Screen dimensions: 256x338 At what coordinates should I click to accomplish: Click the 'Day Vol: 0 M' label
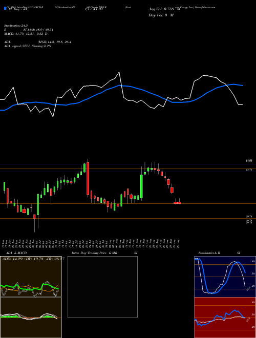[x=161, y=15]
